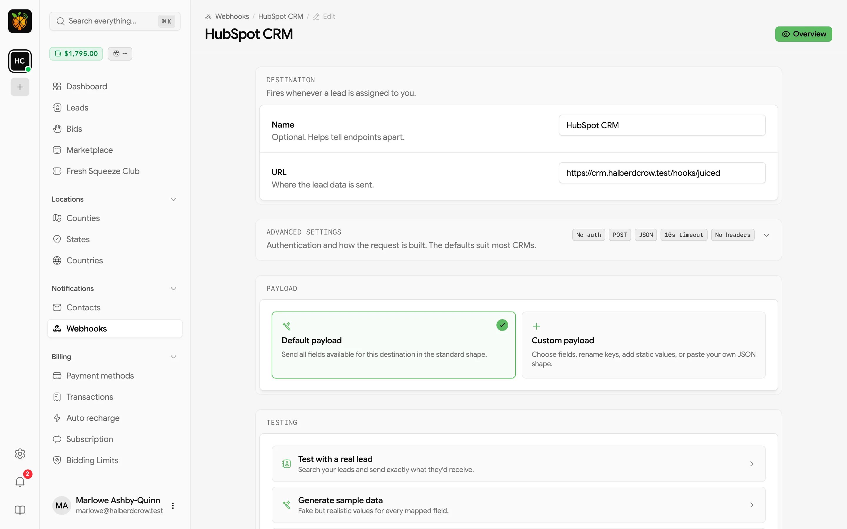Select Webhooks in sidebar
The height and width of the screenshot is (529, 847).
click(115, 329)
